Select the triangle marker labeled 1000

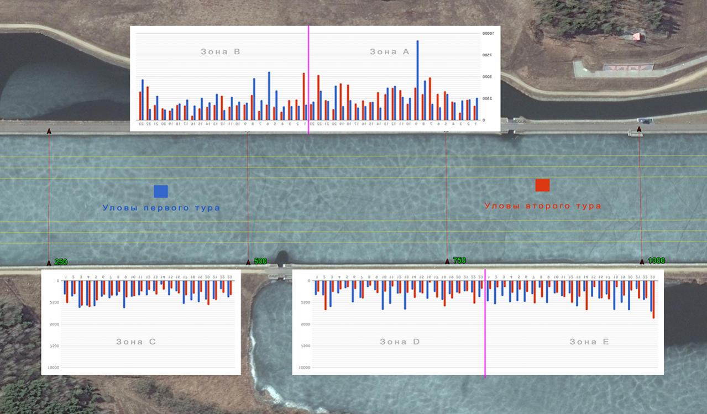(642, 261)
